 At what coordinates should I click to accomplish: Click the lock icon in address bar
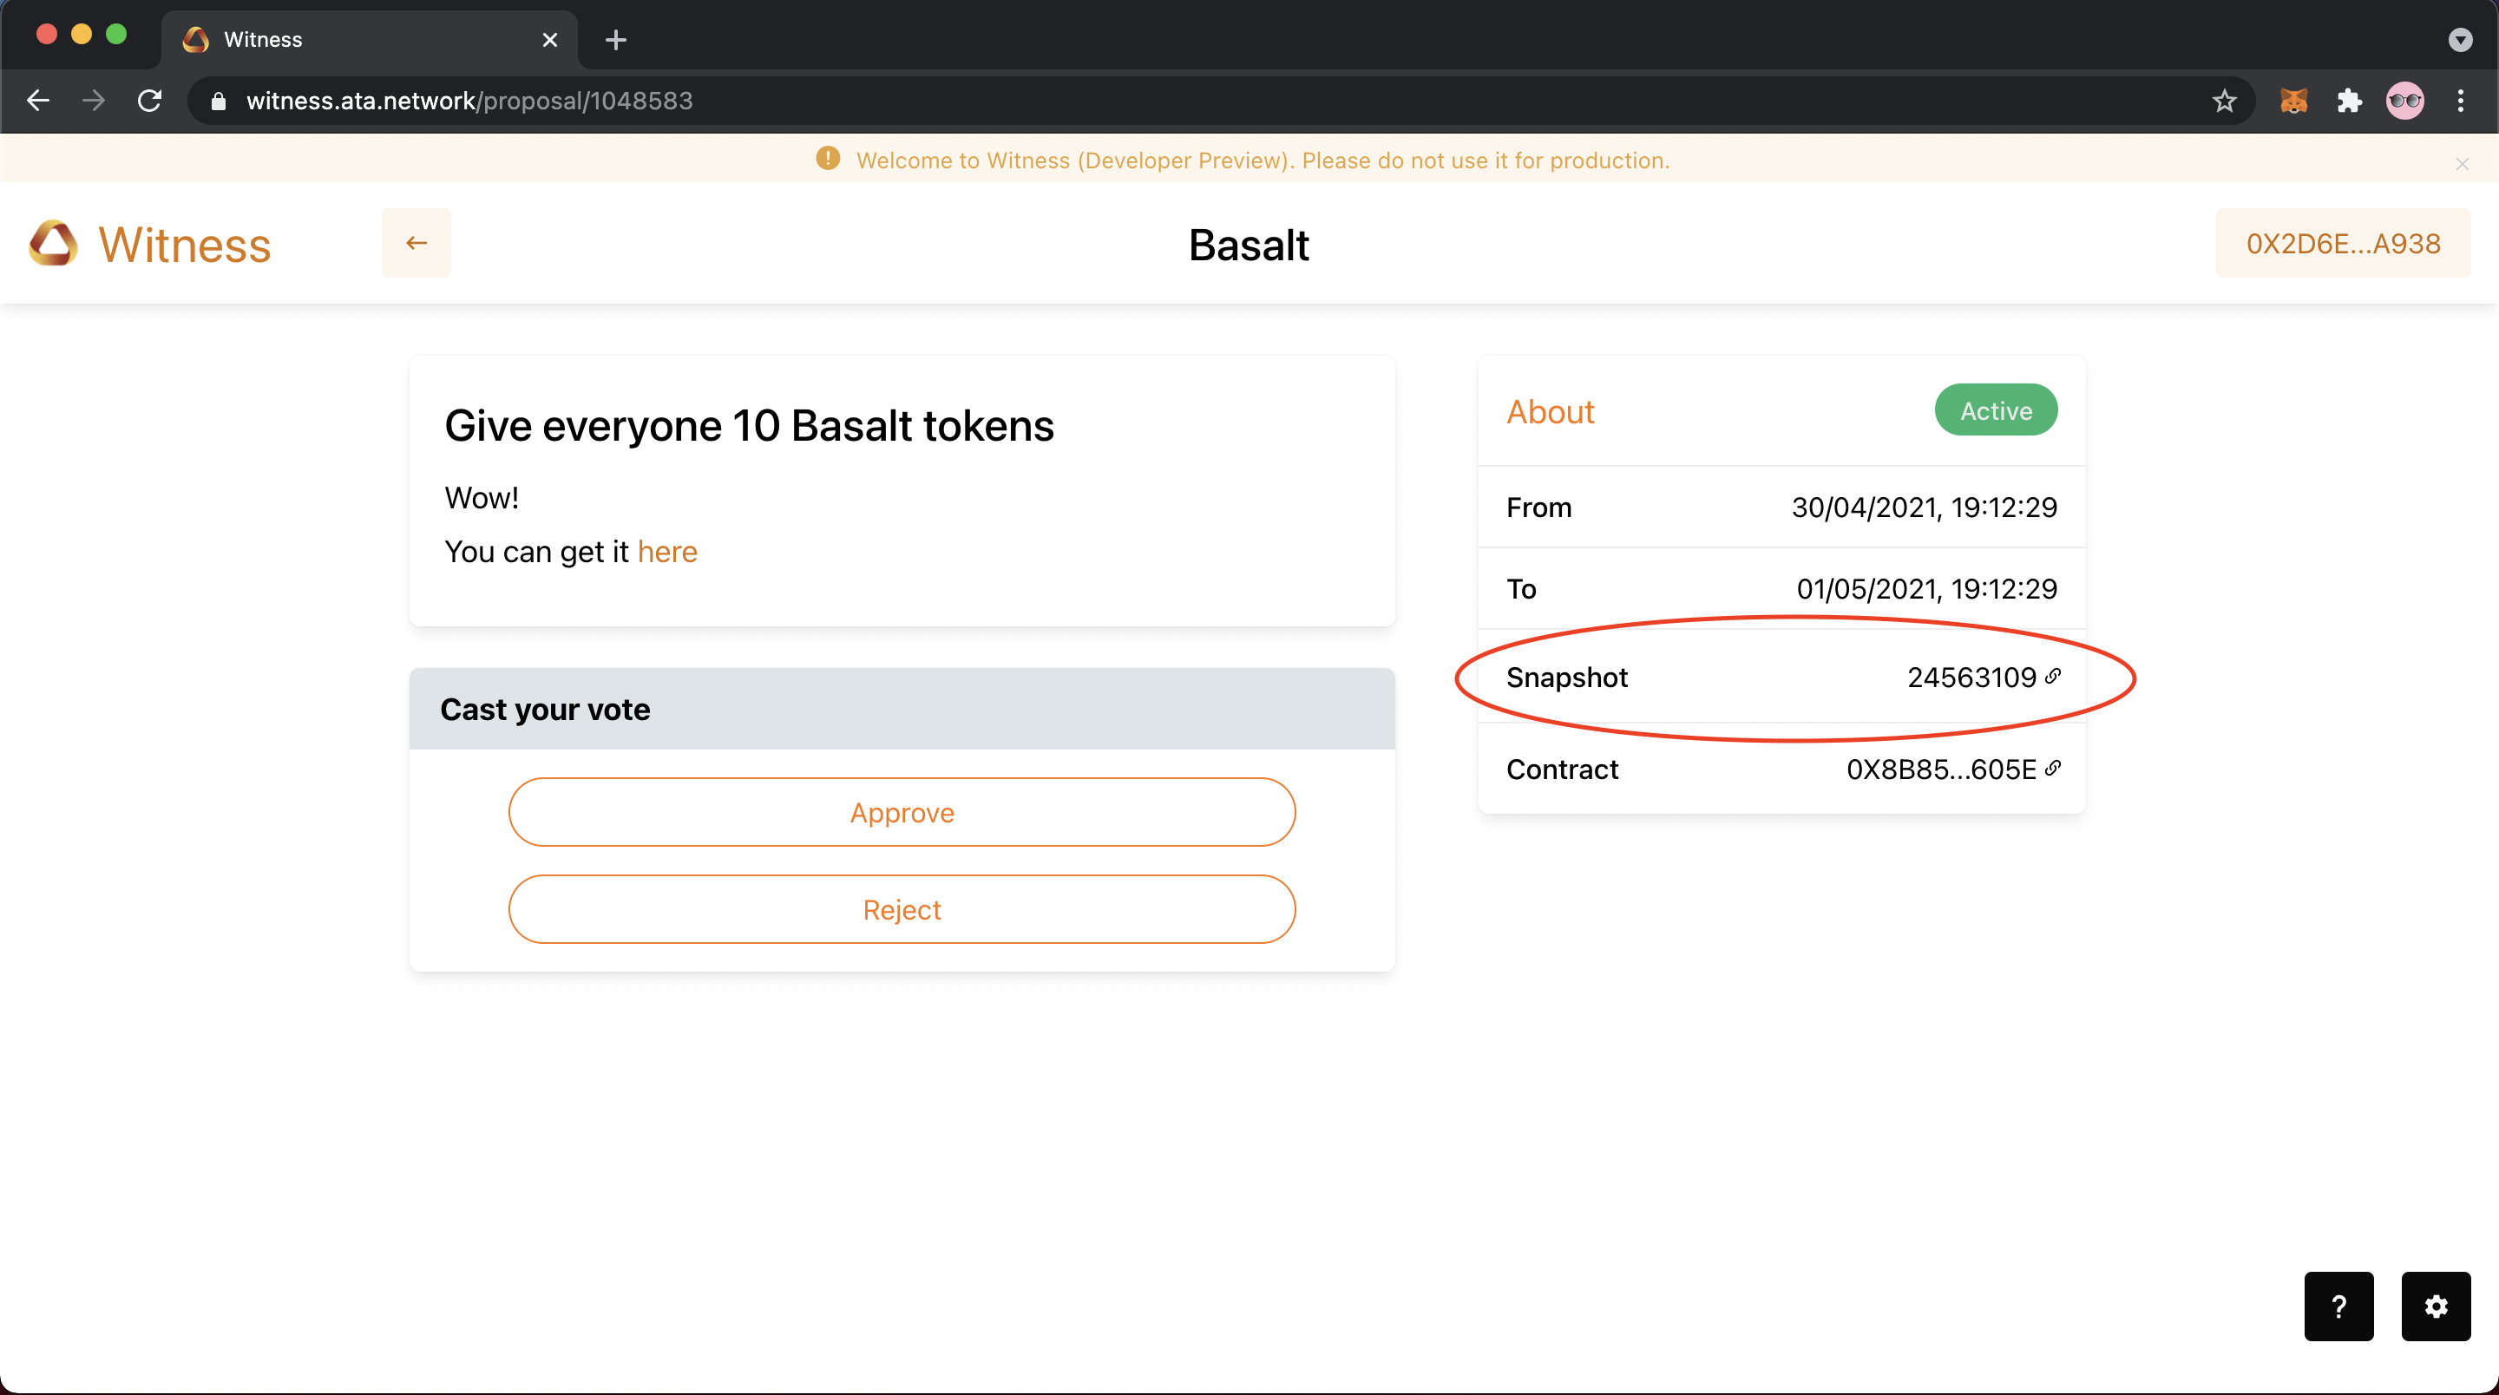click(219, 101)
